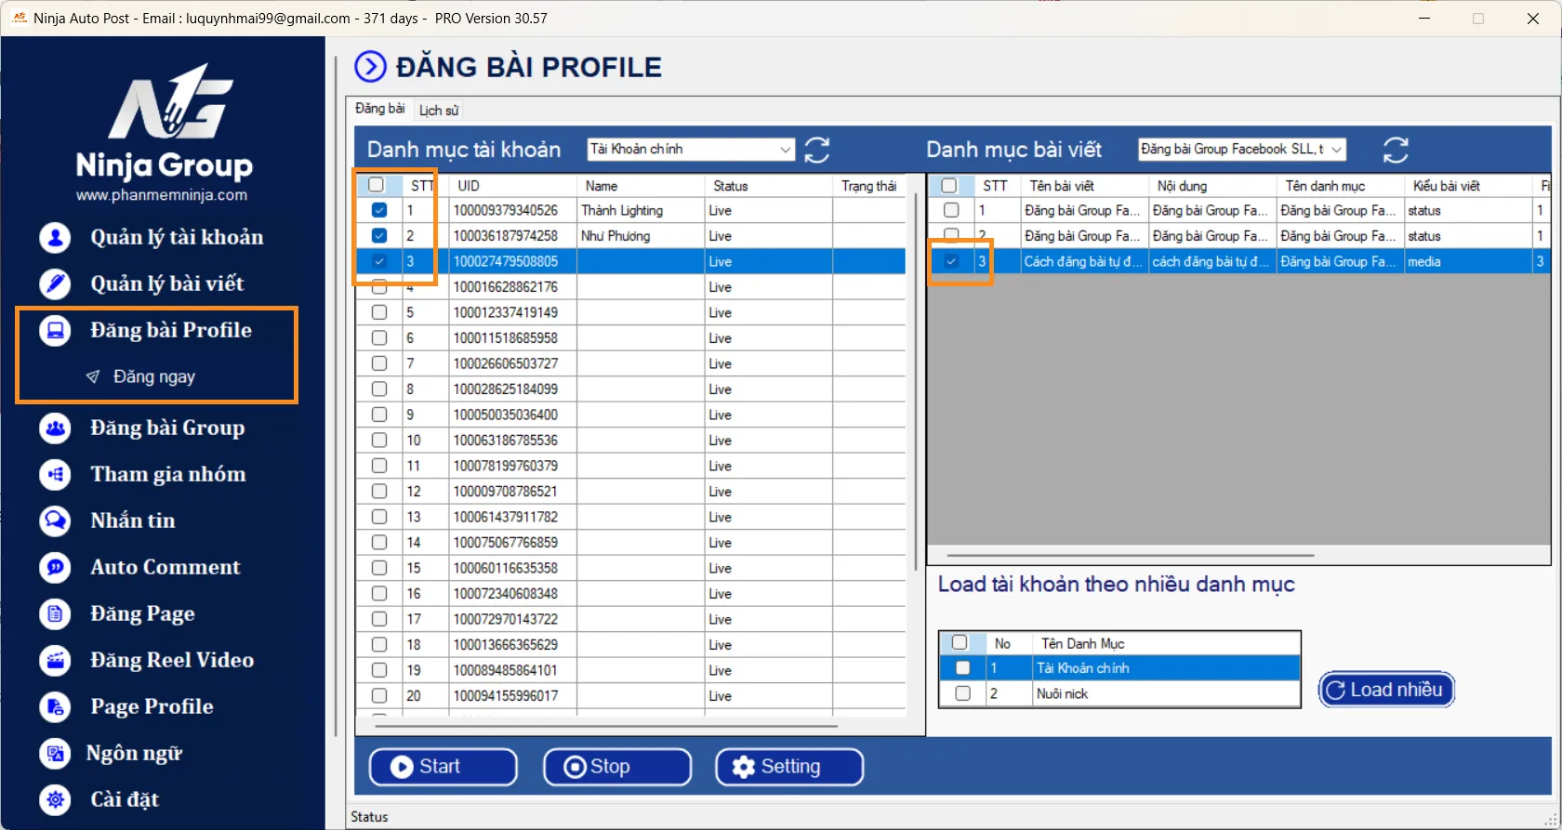The width and height of the screenshot is (1562, 830).
Task: Tick the checkbox for account row 5
Action: click(x=379, y=312)
